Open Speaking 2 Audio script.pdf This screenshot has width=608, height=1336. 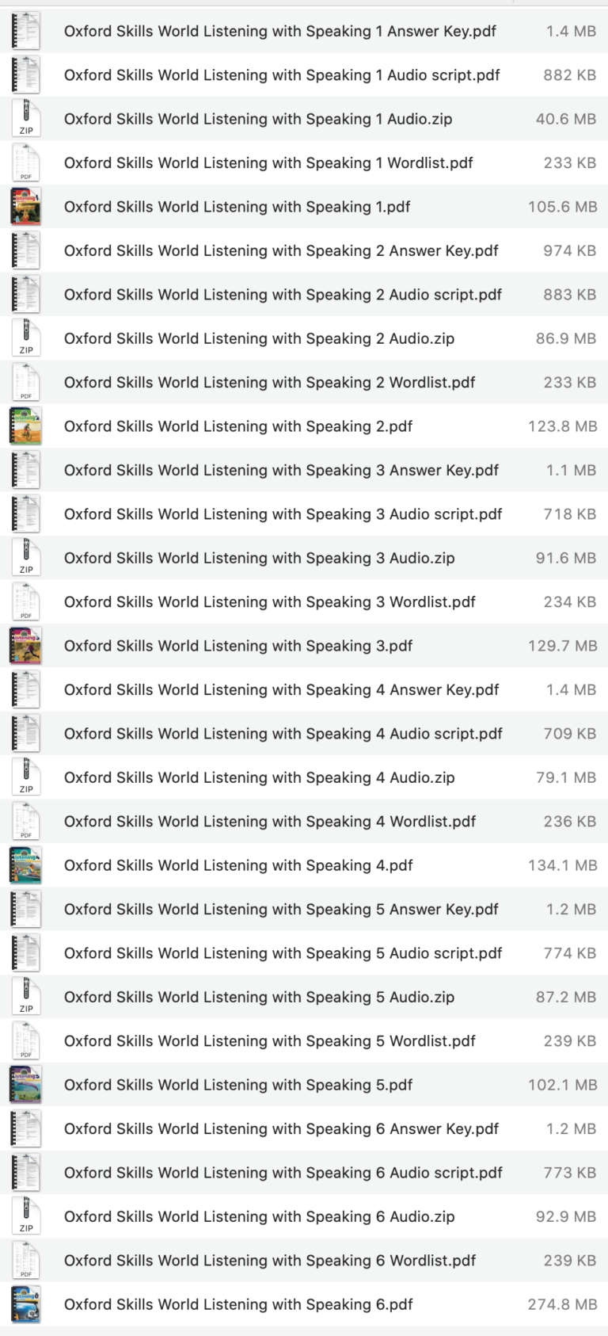(x=282, y=294)
